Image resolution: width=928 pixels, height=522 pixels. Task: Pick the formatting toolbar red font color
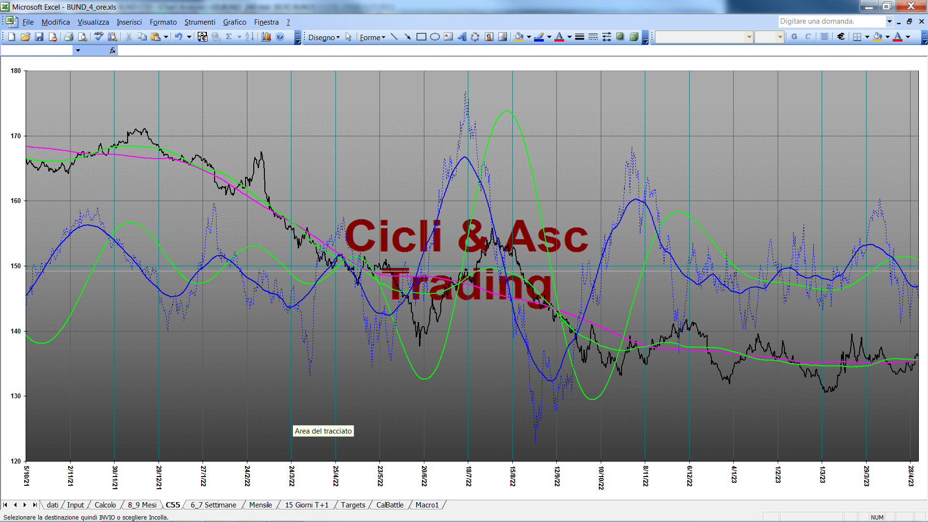point(898,37)
